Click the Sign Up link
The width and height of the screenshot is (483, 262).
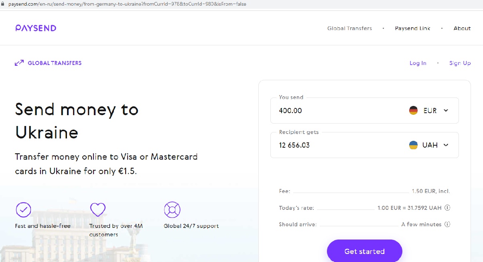tap(460, 63)
